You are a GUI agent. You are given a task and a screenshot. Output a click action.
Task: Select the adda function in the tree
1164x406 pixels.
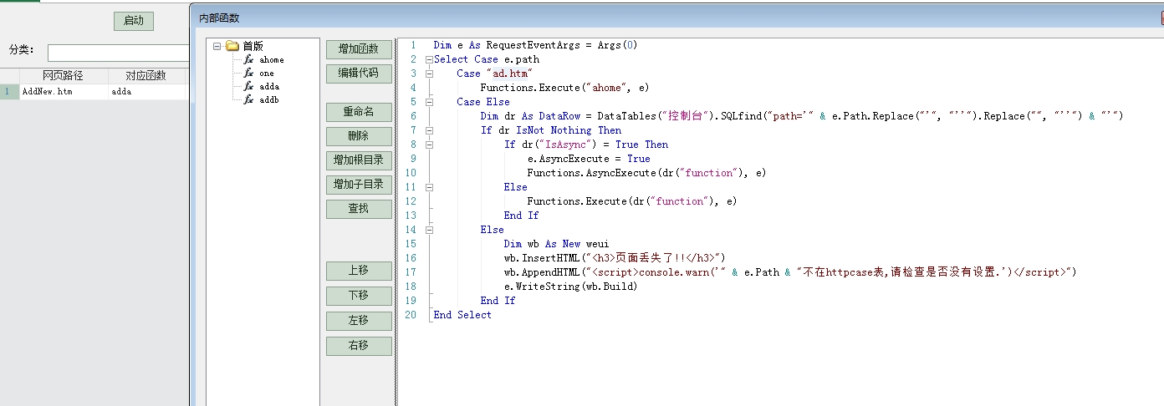click(x=269, y=87)
